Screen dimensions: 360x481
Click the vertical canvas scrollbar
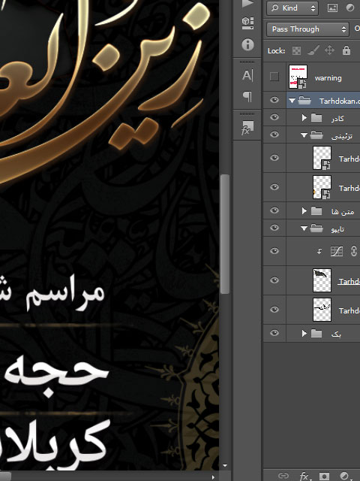tap(225, 234)
